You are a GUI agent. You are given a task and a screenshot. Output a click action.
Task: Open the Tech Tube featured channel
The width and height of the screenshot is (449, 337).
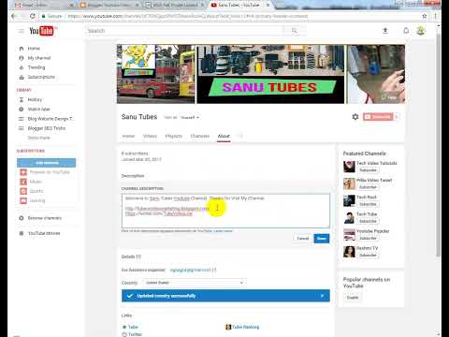click(367, 214)
